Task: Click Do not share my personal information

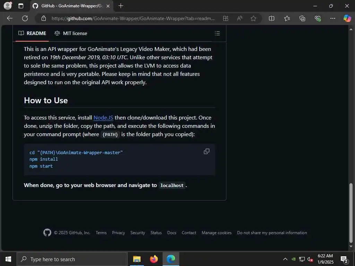Action: 272,233
